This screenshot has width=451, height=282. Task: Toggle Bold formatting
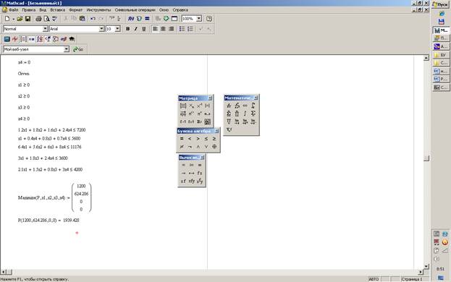[127, 29]
